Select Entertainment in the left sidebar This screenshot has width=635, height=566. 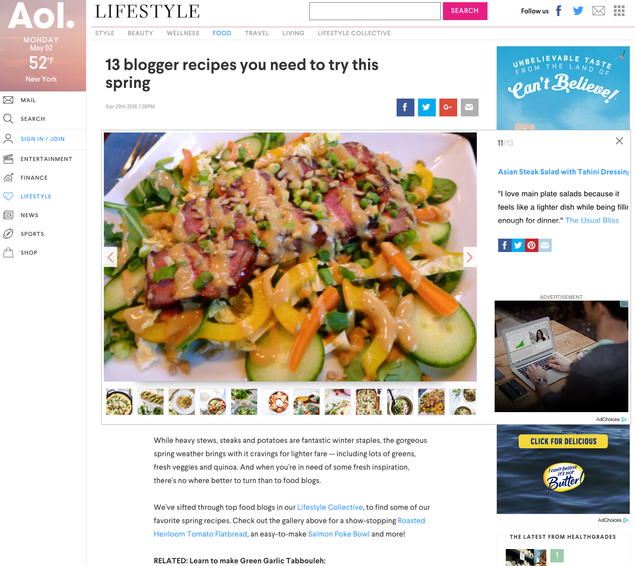pos(46,159)
